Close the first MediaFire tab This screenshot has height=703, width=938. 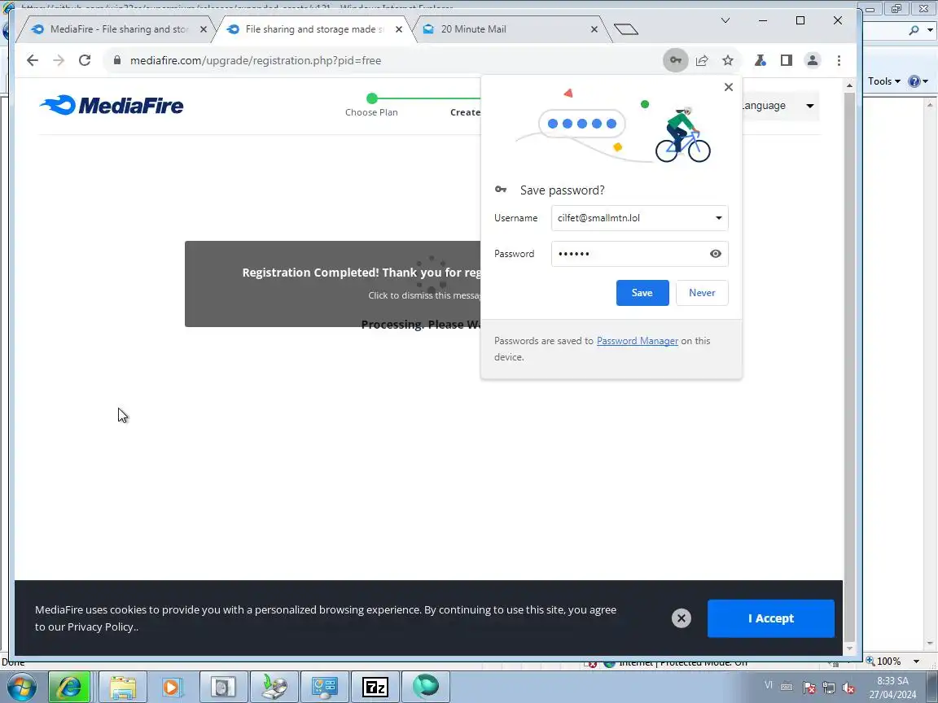point(204,29)
